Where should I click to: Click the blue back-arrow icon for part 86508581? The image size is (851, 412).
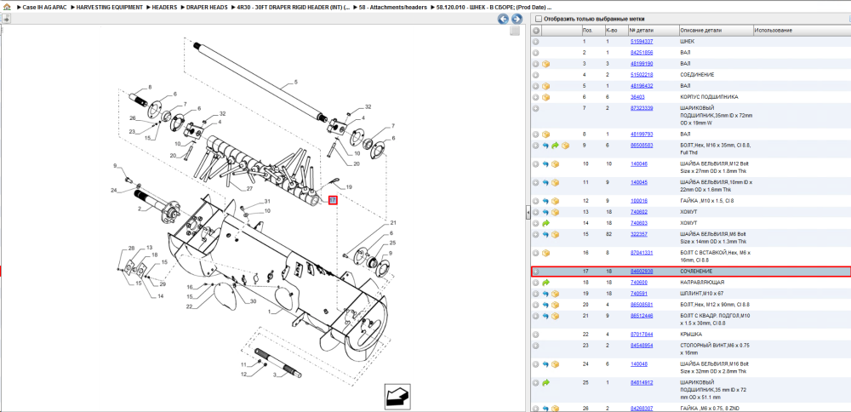546,305
